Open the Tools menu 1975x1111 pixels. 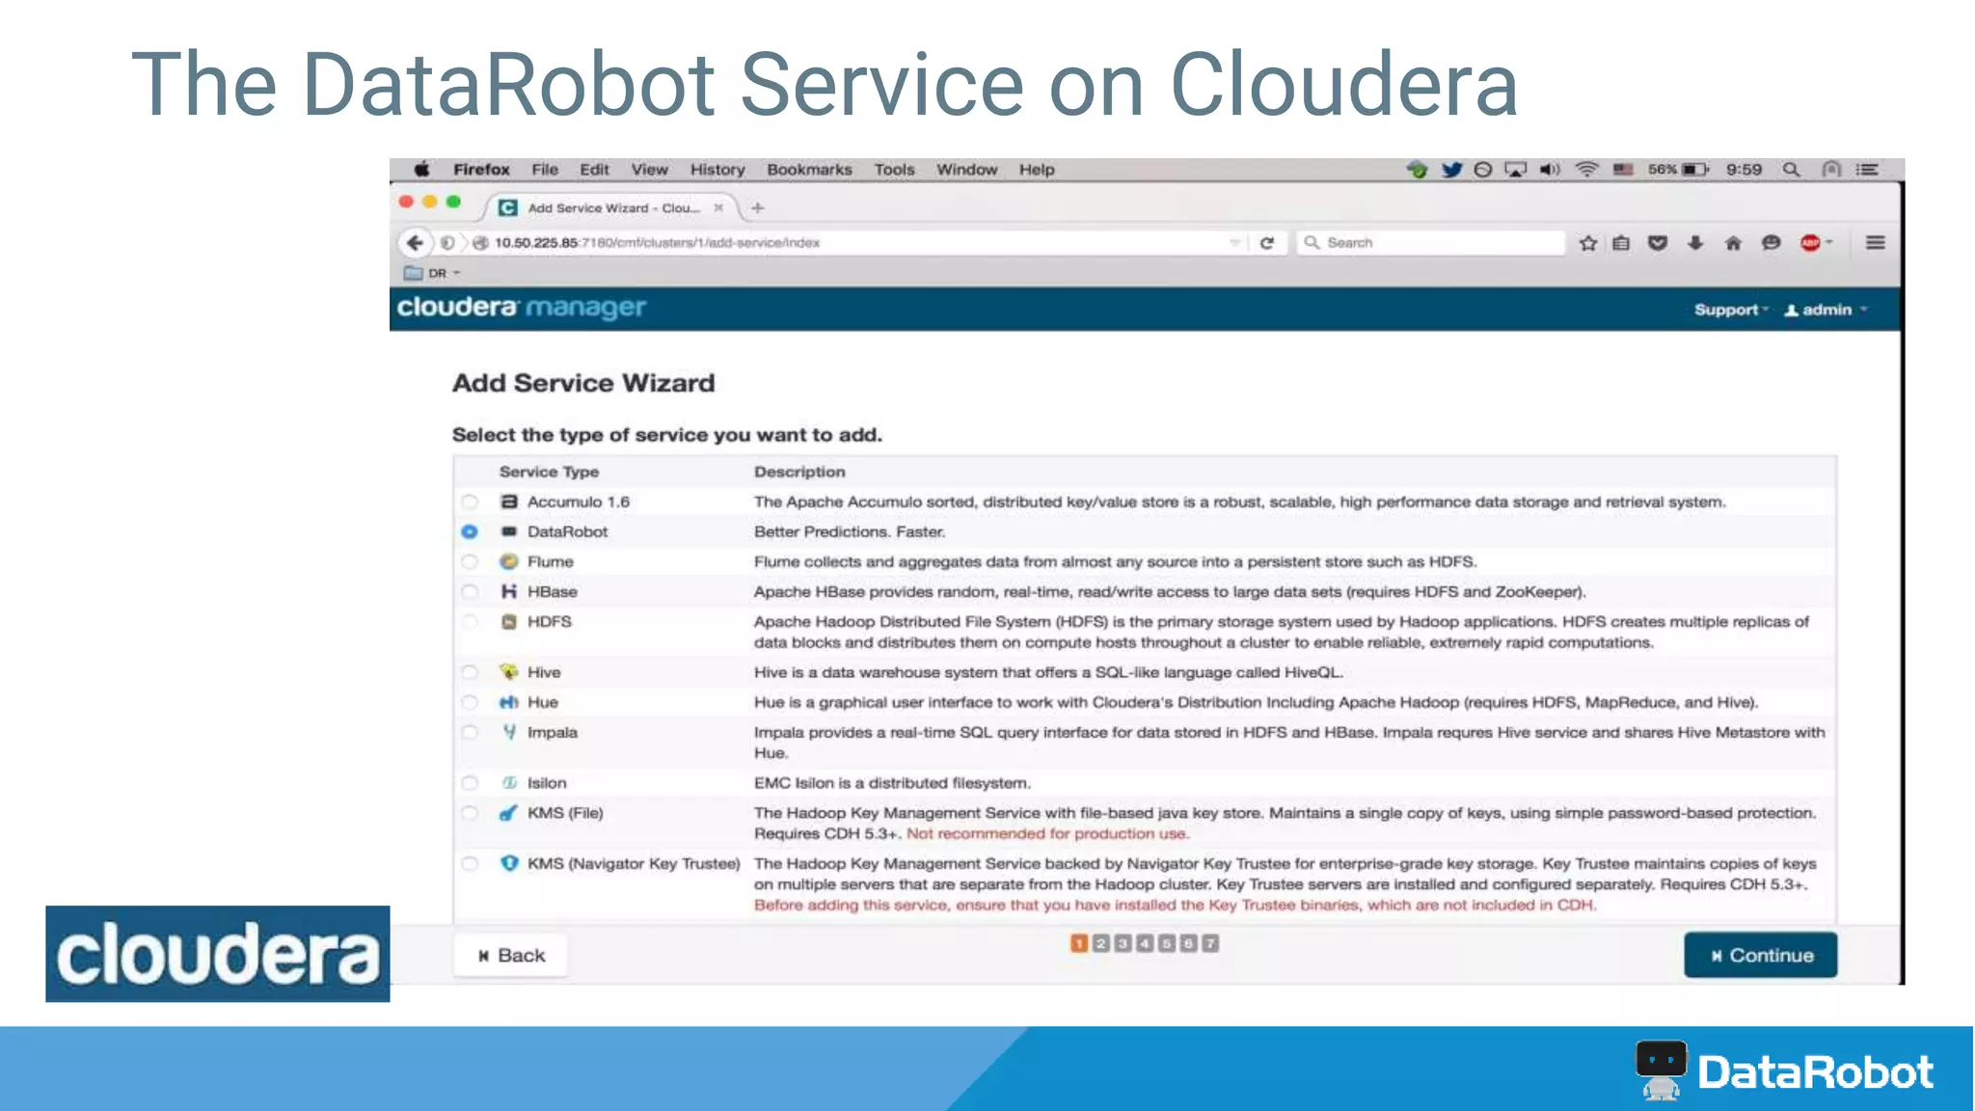tap(894, 169)
